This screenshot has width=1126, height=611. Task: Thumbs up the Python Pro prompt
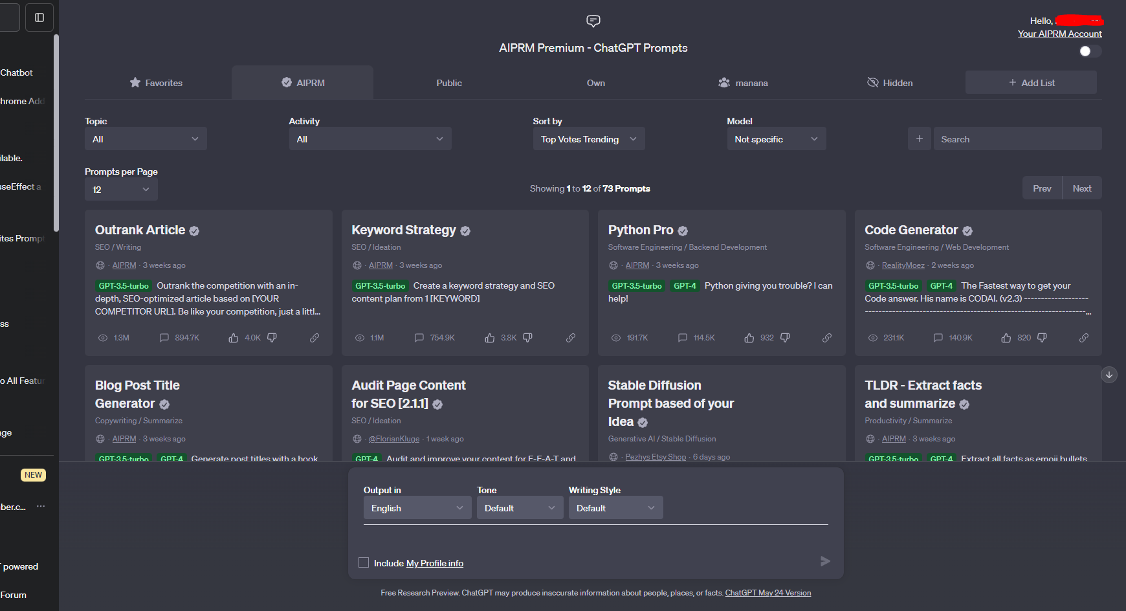749,338
